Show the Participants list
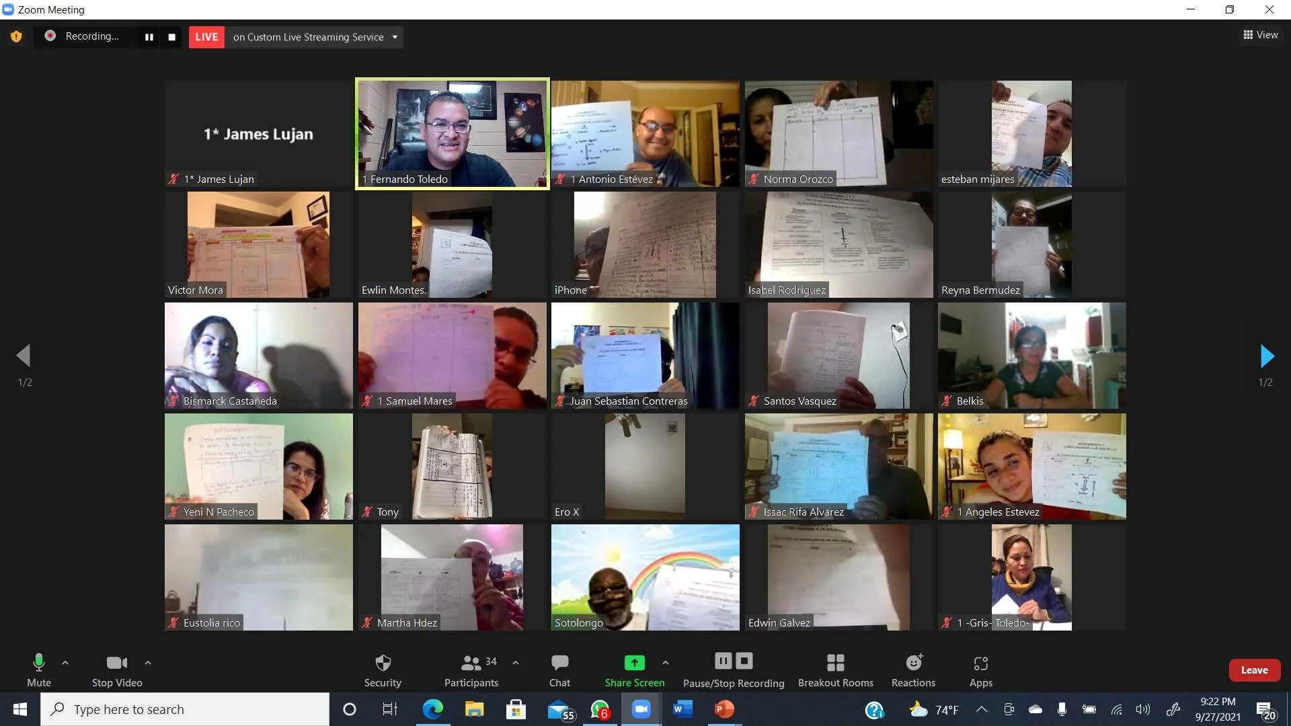The image size is (1291, 726). pyautogui.click(x=471, y=669)
